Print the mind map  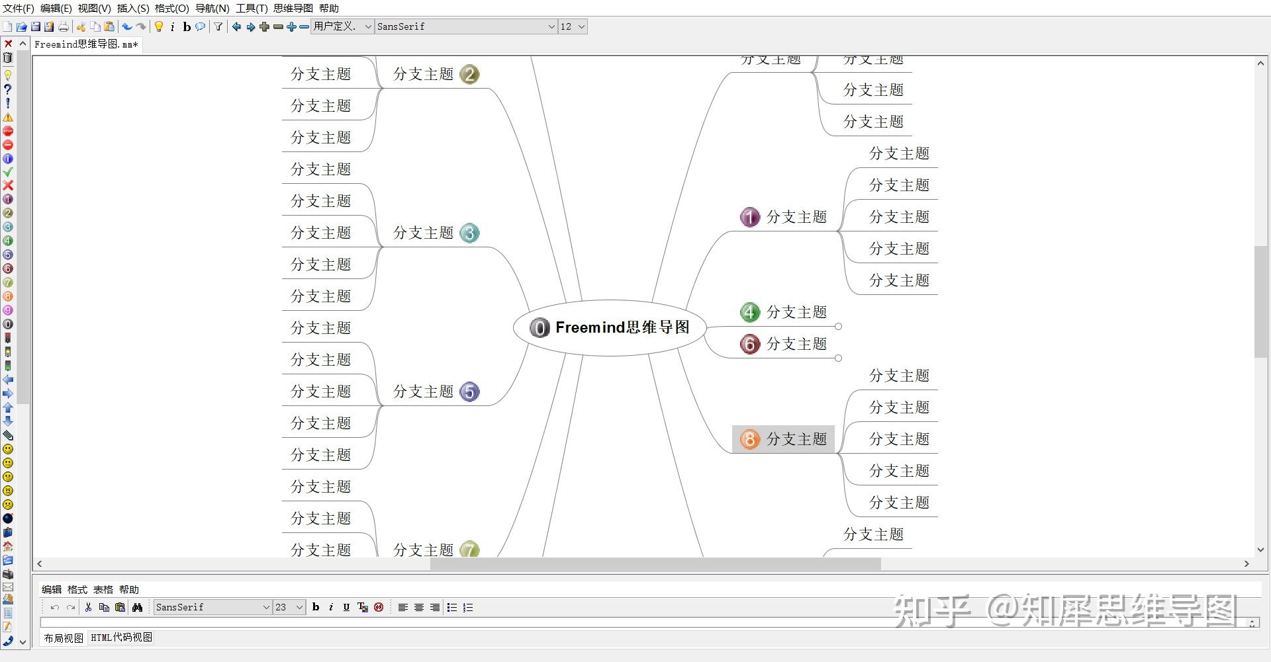pos(64,26)
